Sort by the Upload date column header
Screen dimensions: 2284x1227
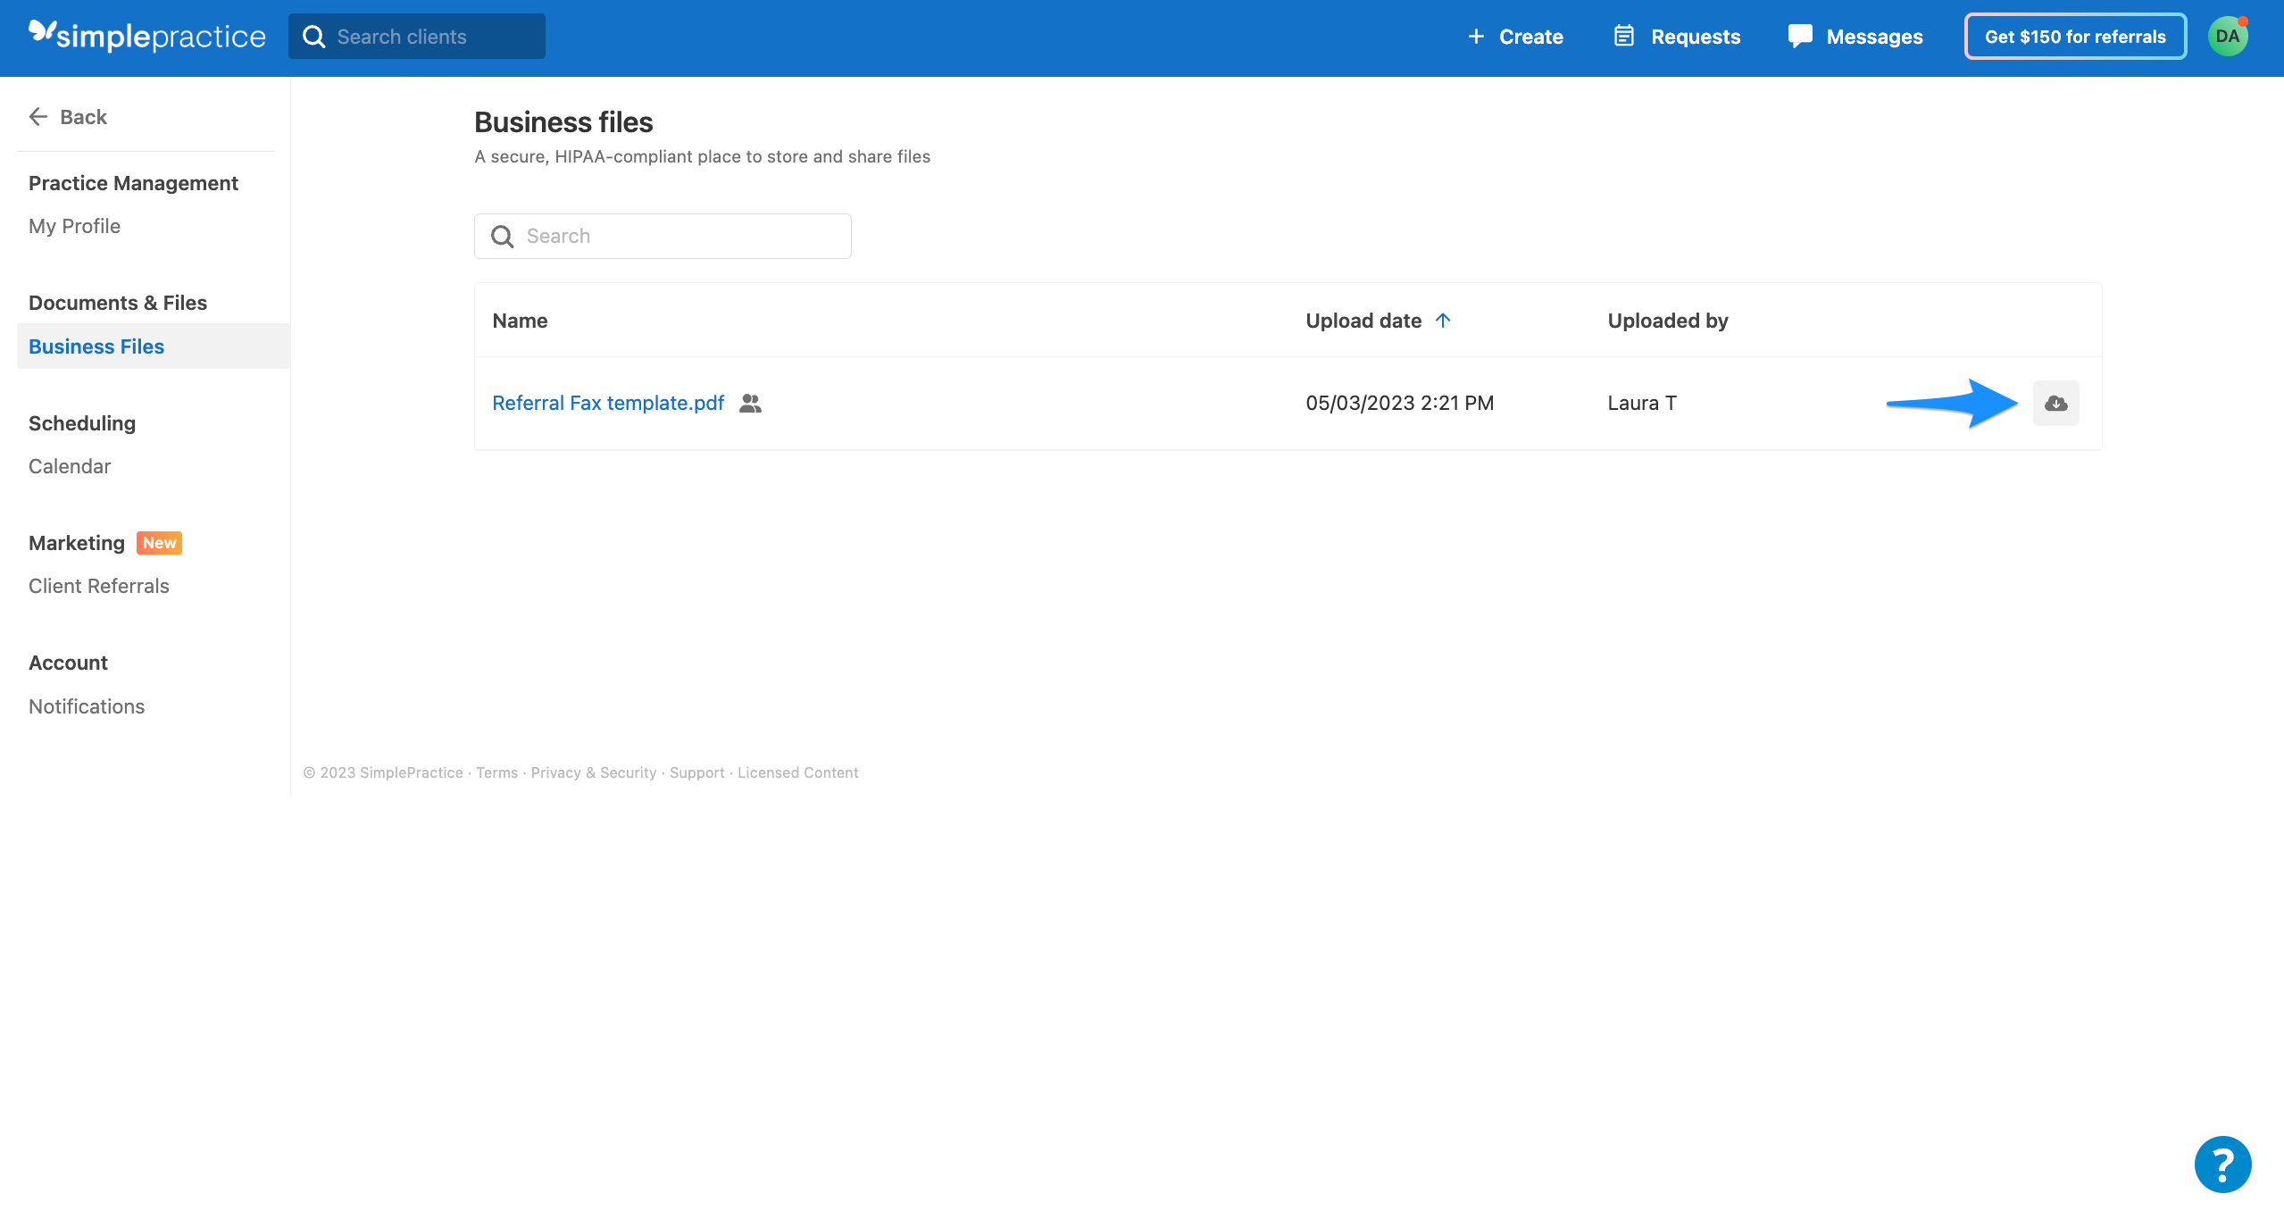pyautogui.click(x=1363, y=321)
